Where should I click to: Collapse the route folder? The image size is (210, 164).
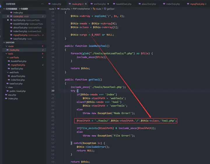coord(6,46)
